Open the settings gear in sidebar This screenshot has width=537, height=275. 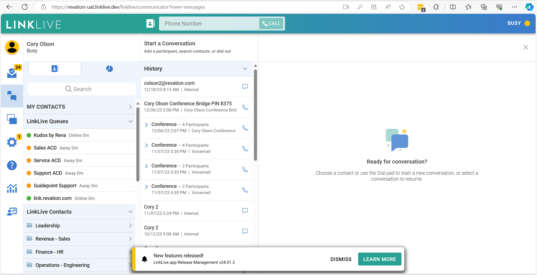tap(12, 142)
